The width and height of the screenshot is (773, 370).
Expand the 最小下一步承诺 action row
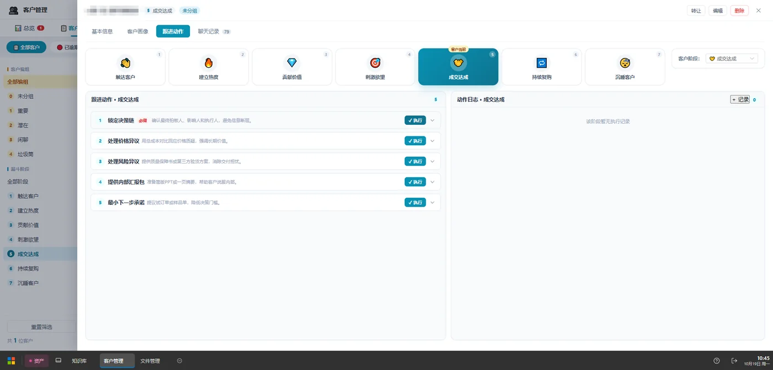coord(433,202)
